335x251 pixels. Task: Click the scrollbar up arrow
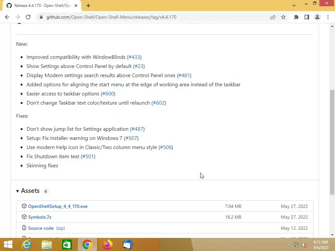tap(332, 26)
